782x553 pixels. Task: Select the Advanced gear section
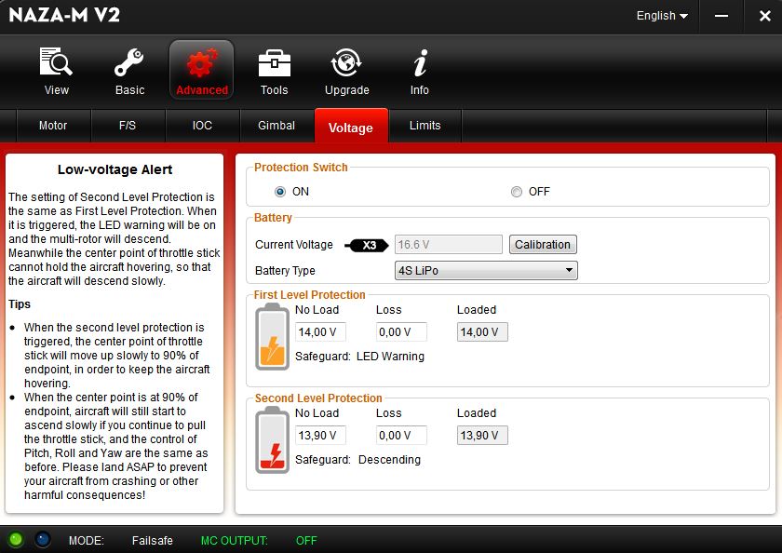(x=201, y=71)
